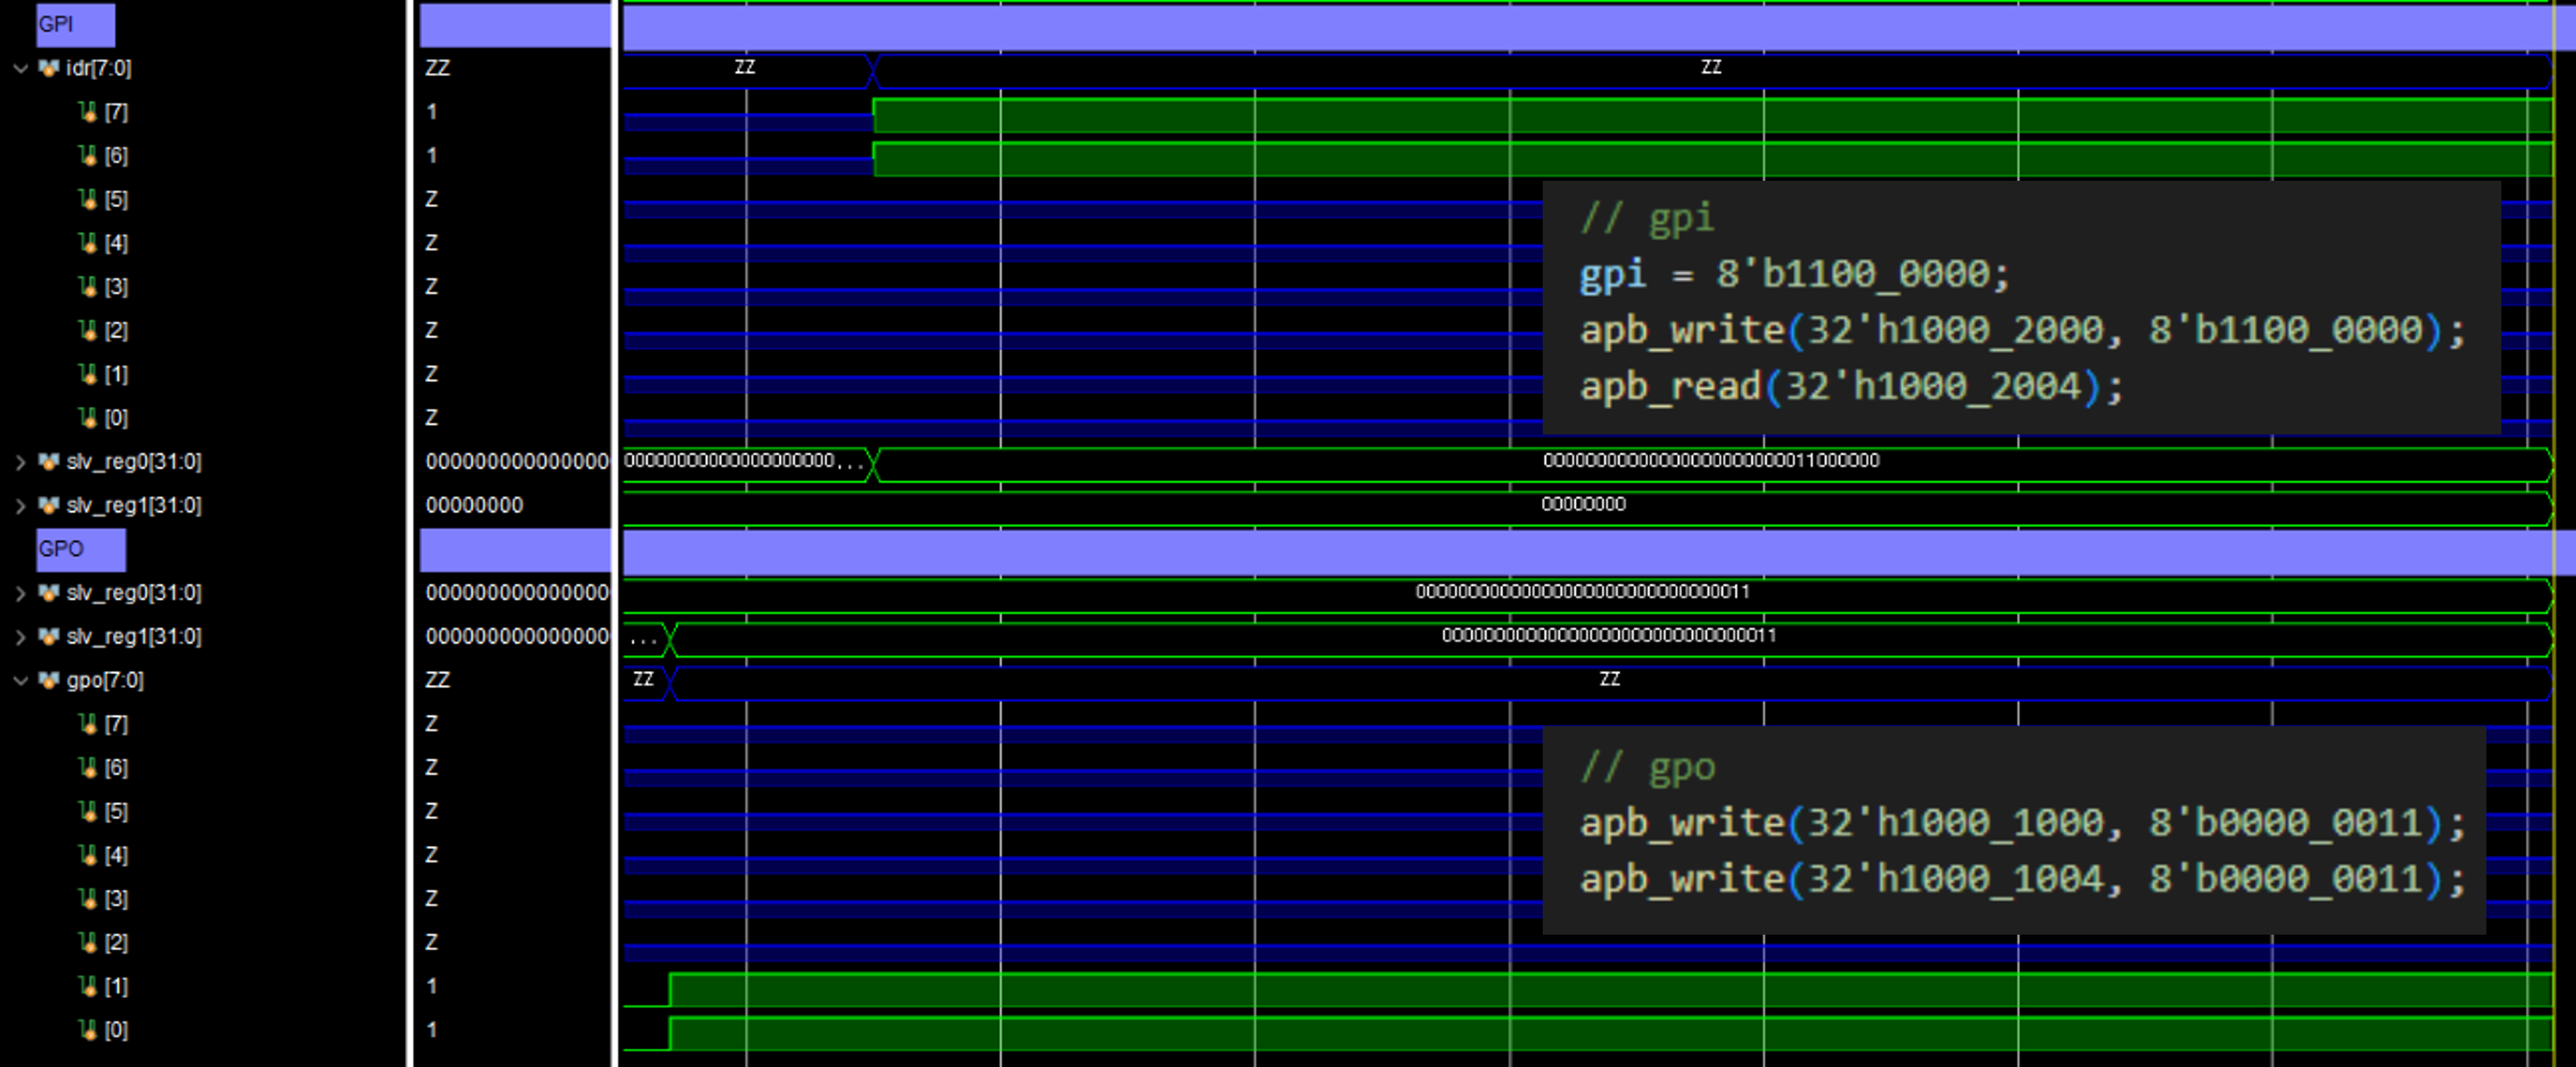Click the idr[7:0] bus icon

(48, 69)
